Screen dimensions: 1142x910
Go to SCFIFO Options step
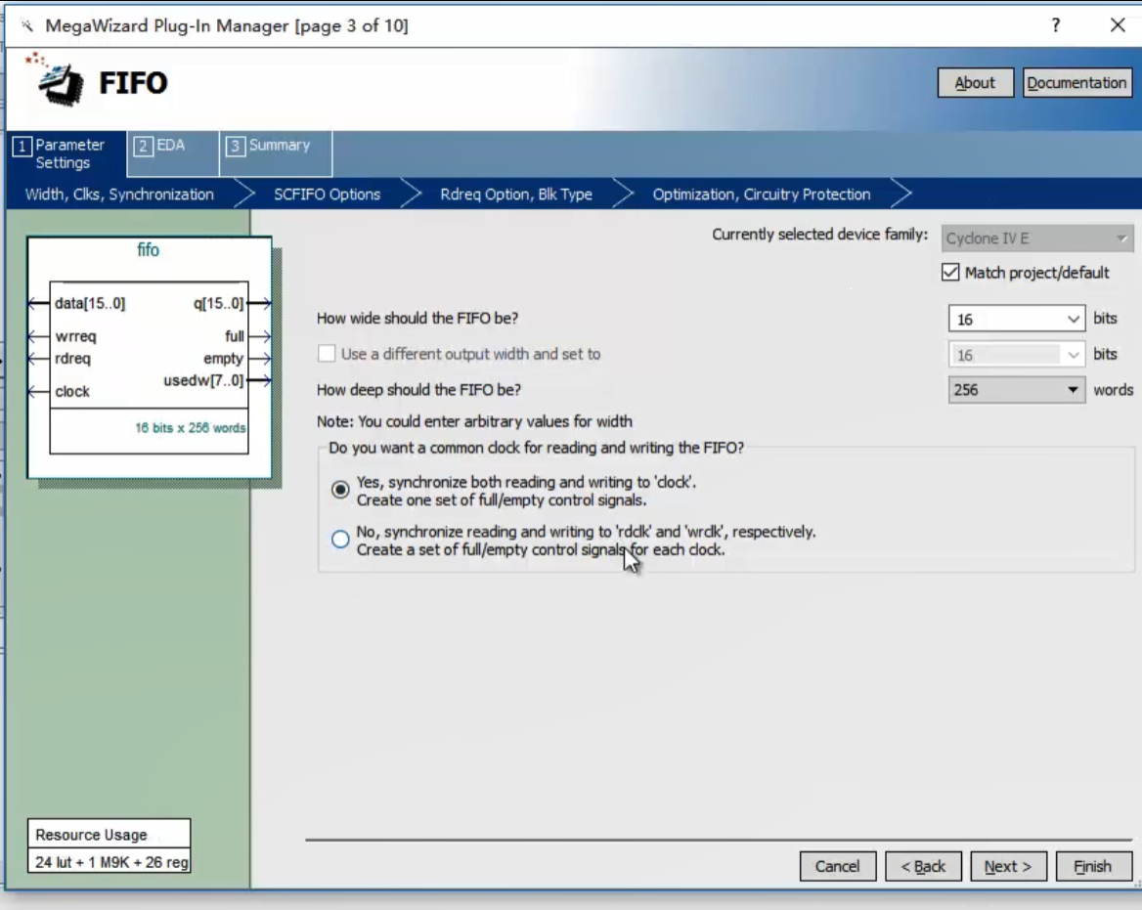click(327, 195)
